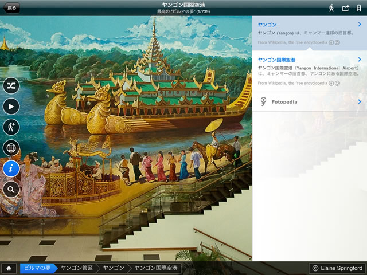Screen dimensions: 367x275
Task: Open the Fotopedia row
Action: click(310, 102)
